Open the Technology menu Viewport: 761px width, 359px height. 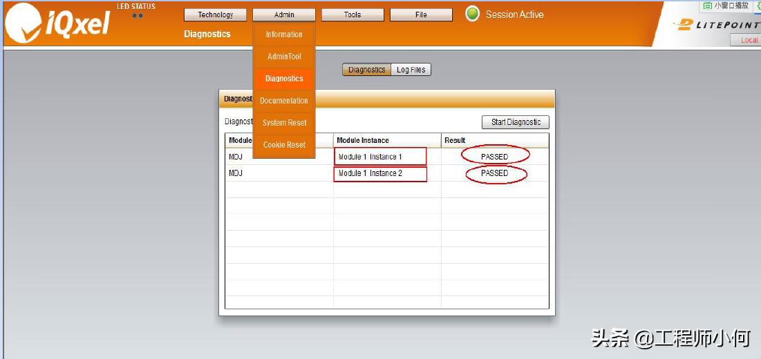click(216, 15)
